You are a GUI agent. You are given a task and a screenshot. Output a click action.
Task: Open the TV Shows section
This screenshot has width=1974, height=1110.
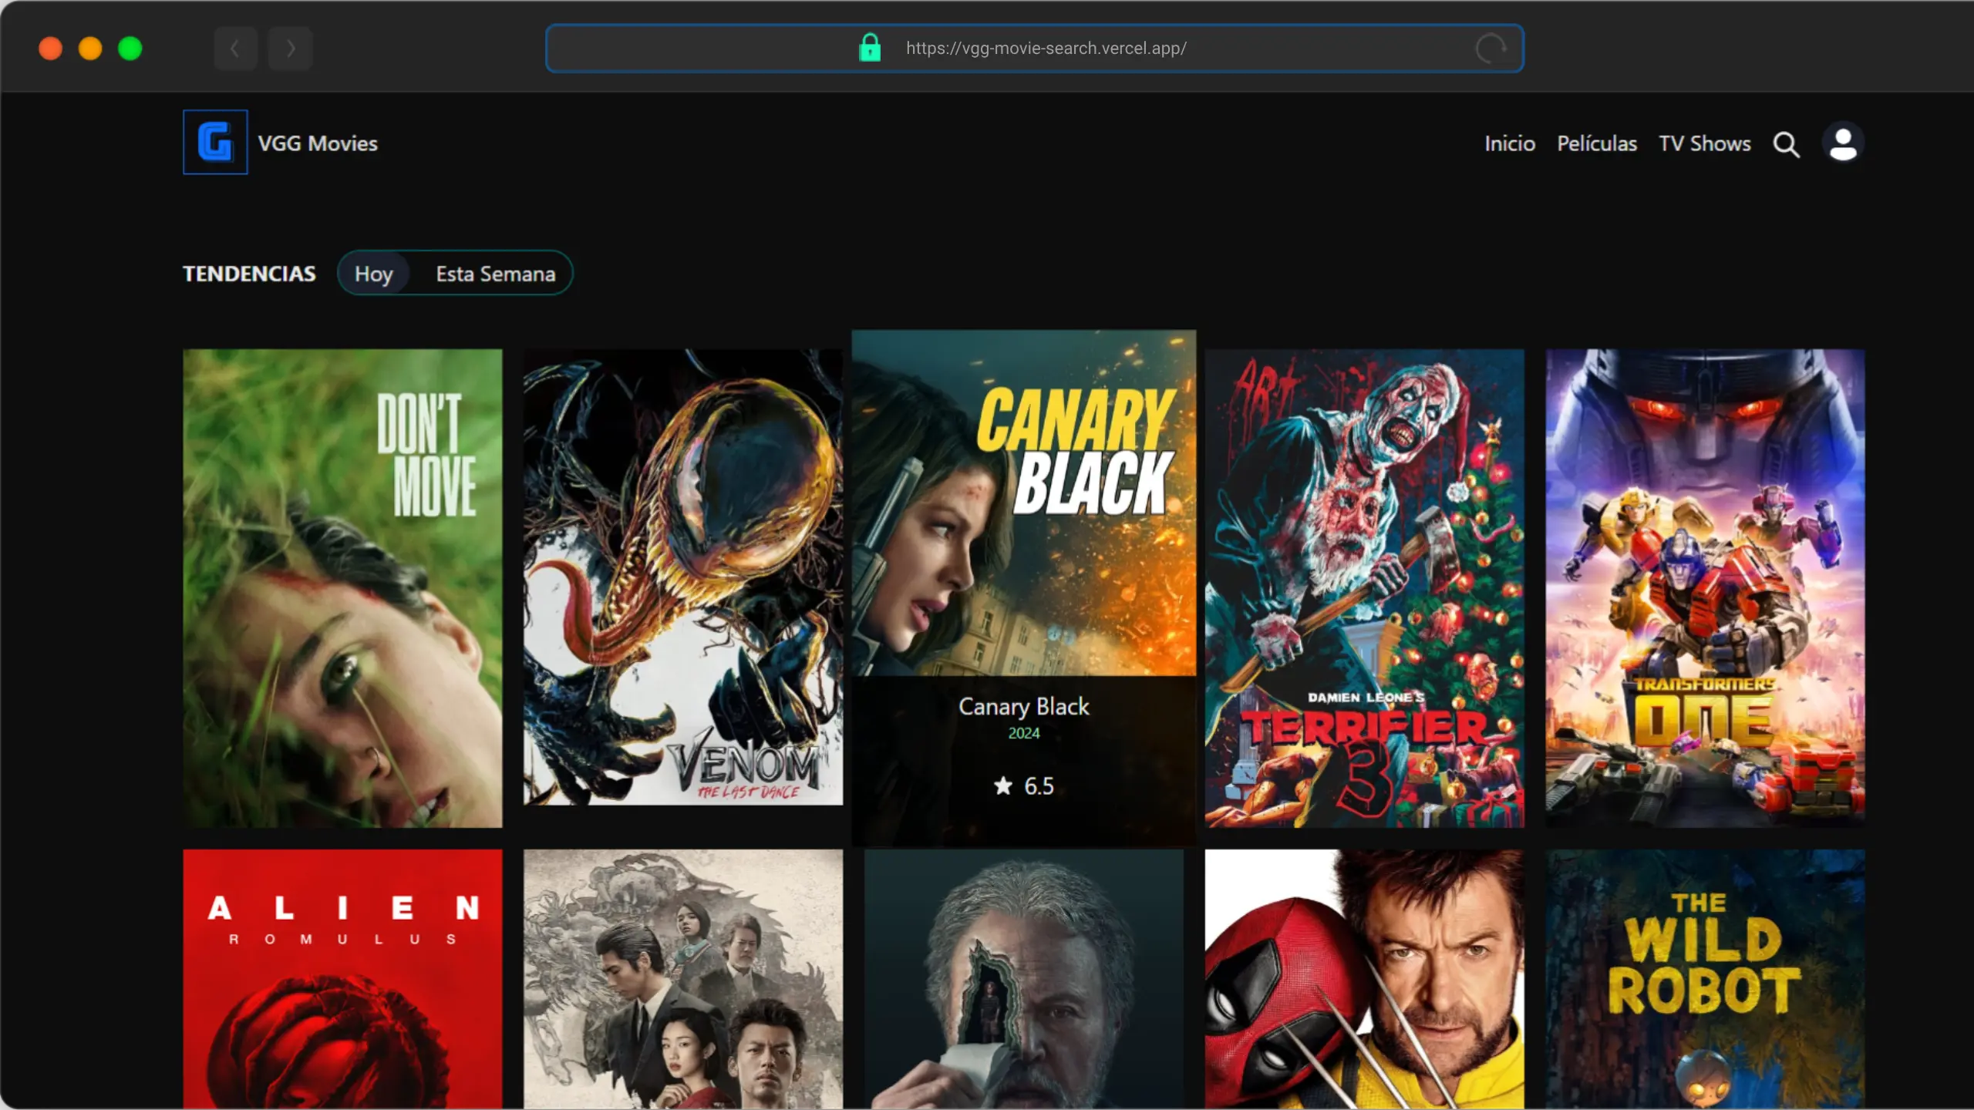[1705, 143]
